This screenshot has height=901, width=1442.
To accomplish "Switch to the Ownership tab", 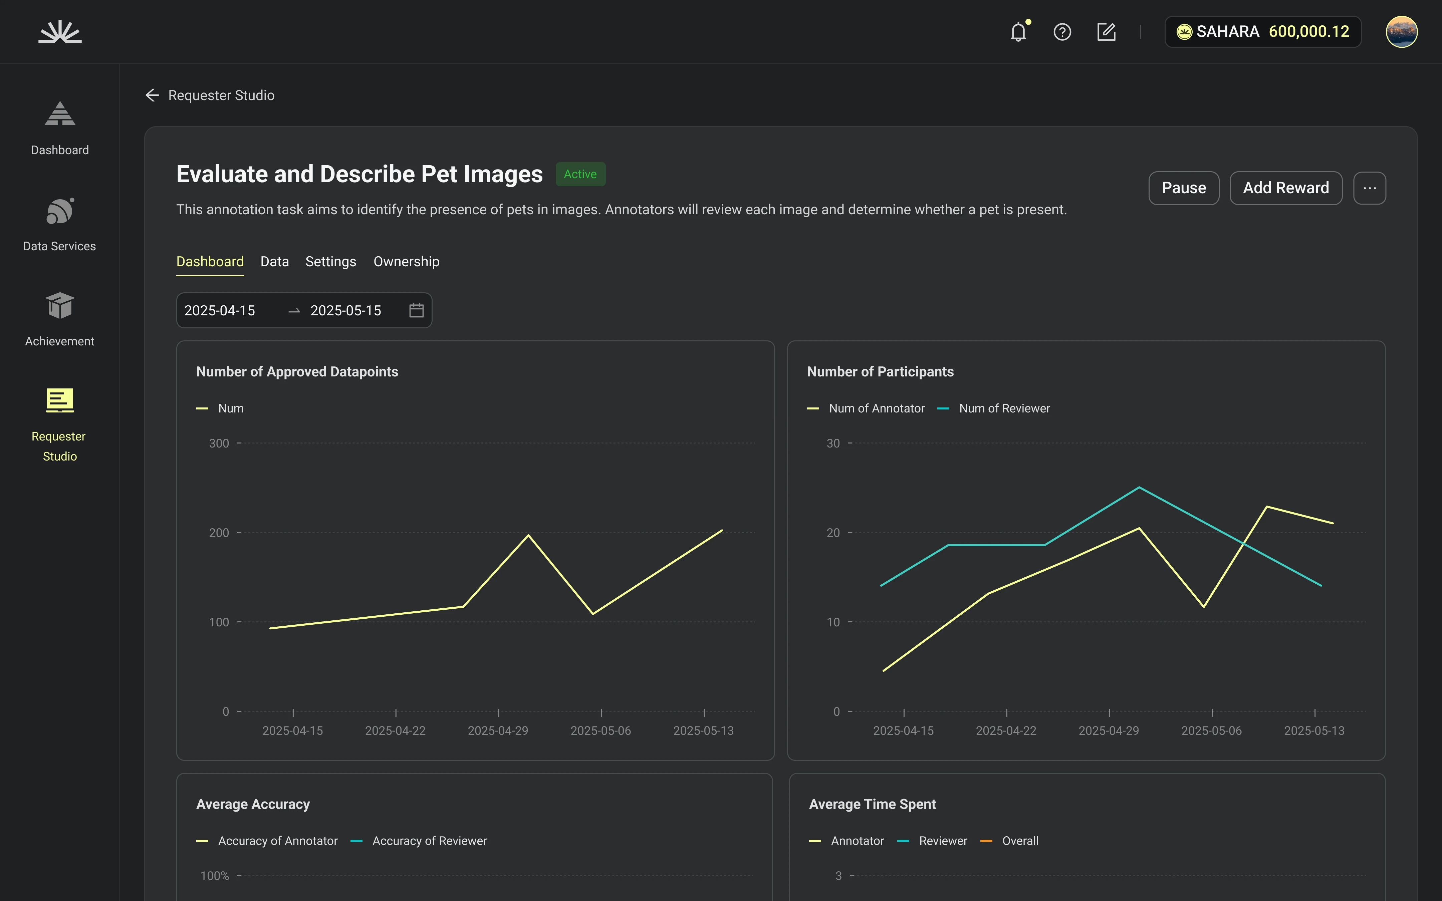I will (x=406, y=262).
